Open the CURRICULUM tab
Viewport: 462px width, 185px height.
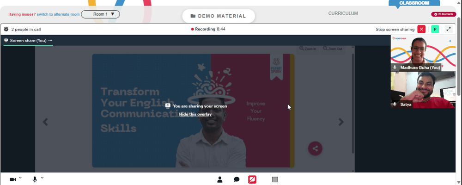click(x=343, y=13)
